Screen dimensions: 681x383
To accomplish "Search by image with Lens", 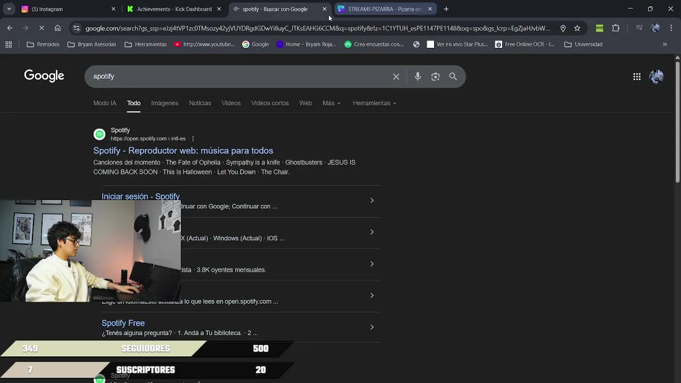I will point(435,77).
